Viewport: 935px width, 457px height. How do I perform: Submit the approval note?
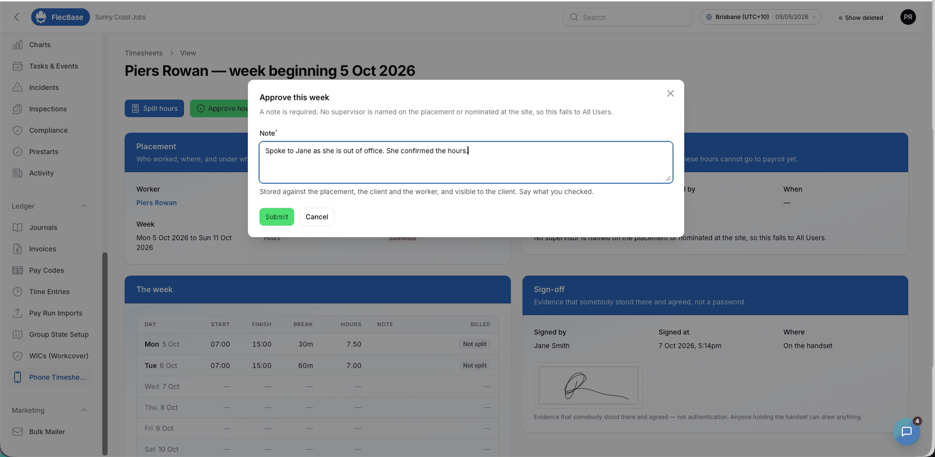coord(276,217)
